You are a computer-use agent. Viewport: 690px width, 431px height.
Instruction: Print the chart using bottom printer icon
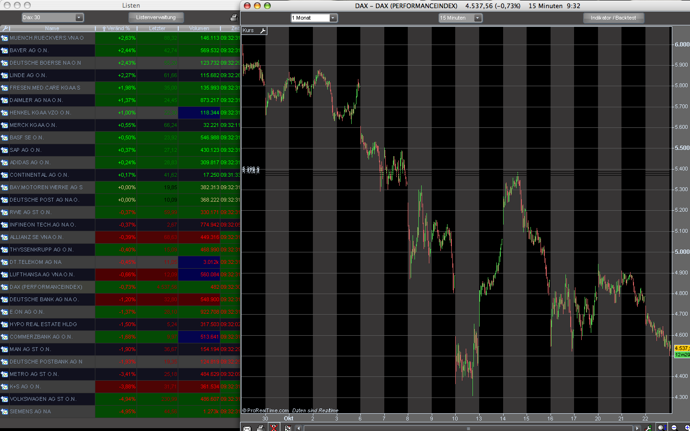tap(260, 428)
